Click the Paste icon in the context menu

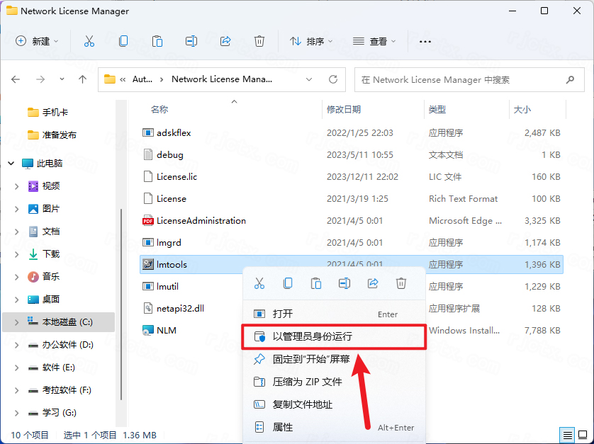click(x=316, y=283)
